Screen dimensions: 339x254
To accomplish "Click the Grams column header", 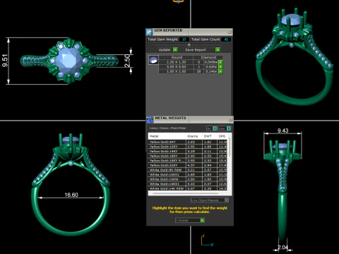I will click(x=194, y=136).
